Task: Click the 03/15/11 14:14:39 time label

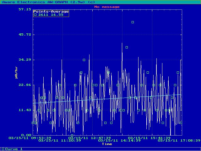Action: (x=119, y=141)
